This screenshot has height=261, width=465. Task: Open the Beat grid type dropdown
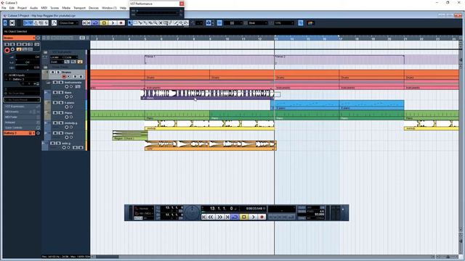pos(257,23)
